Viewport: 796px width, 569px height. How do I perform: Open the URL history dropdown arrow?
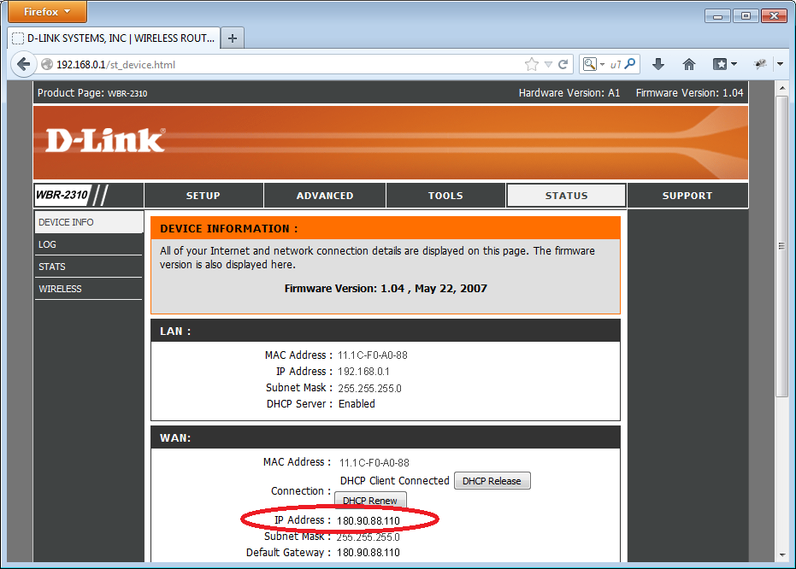[548, 64]
